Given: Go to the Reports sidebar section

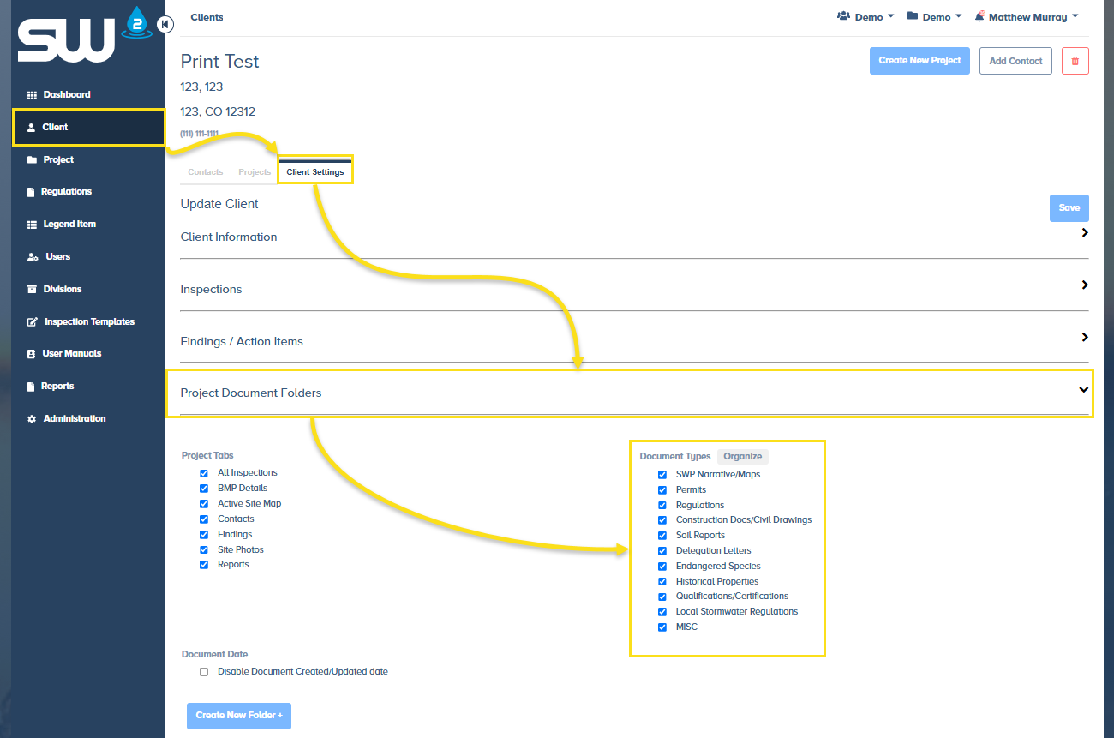Looking at the screenshot, I should [55, 386].
